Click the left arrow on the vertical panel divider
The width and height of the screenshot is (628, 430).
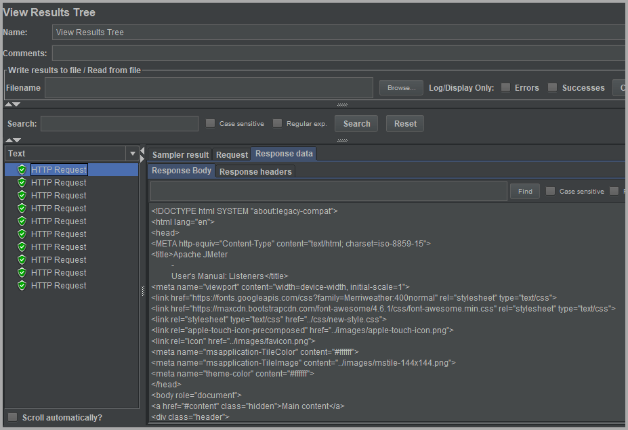click(x=142, y=149)
